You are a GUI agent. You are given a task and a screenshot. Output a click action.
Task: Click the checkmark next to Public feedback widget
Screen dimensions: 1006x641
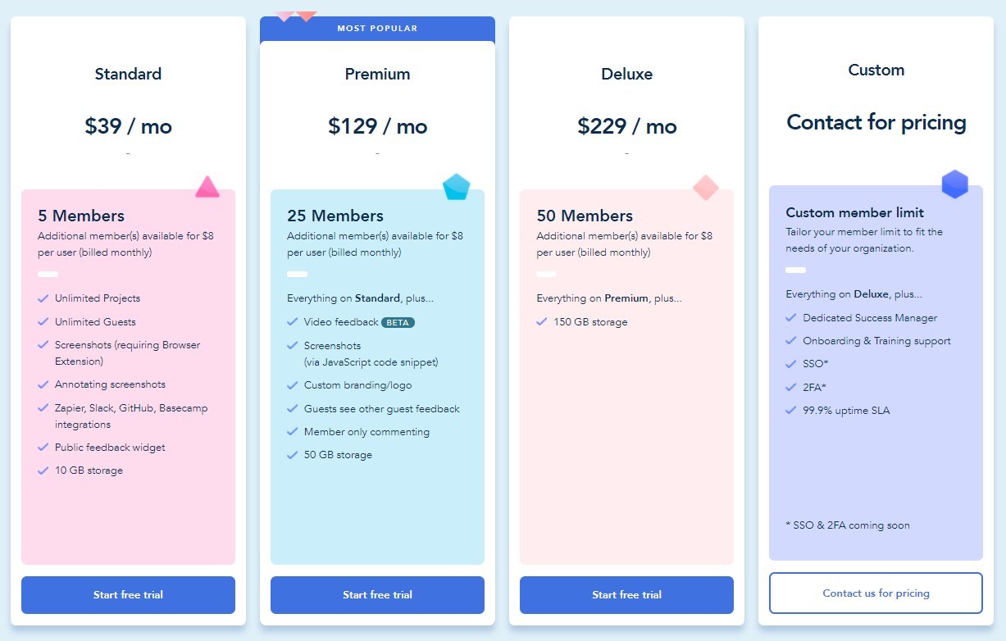tap(43, 448)
